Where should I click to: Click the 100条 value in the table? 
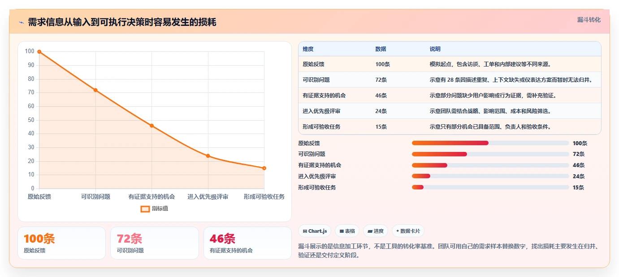[x=383, y=64]
